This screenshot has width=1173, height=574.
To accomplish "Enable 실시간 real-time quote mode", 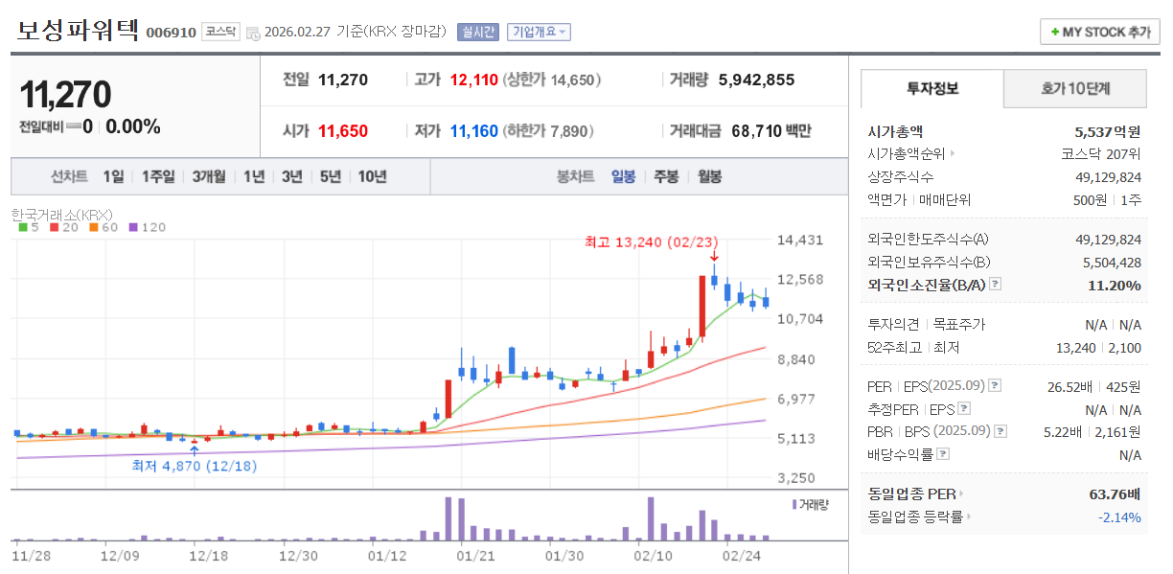I will 476,32.
